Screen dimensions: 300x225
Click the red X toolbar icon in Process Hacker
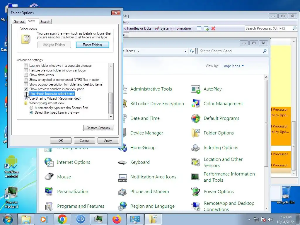click(213, 28)
